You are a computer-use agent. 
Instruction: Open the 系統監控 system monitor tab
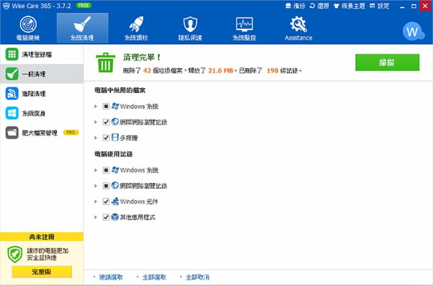tap(244, 28)
